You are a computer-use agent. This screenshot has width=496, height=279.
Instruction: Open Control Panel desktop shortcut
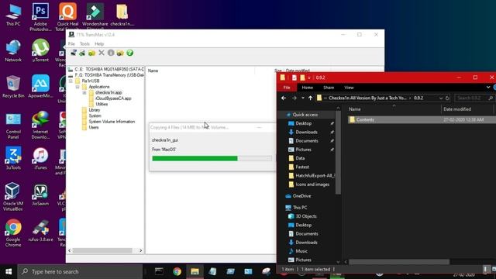tap(13, 126)
